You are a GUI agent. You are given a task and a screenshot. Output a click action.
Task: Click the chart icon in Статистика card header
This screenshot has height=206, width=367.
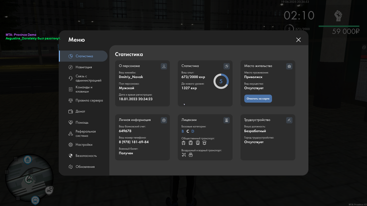227,66
